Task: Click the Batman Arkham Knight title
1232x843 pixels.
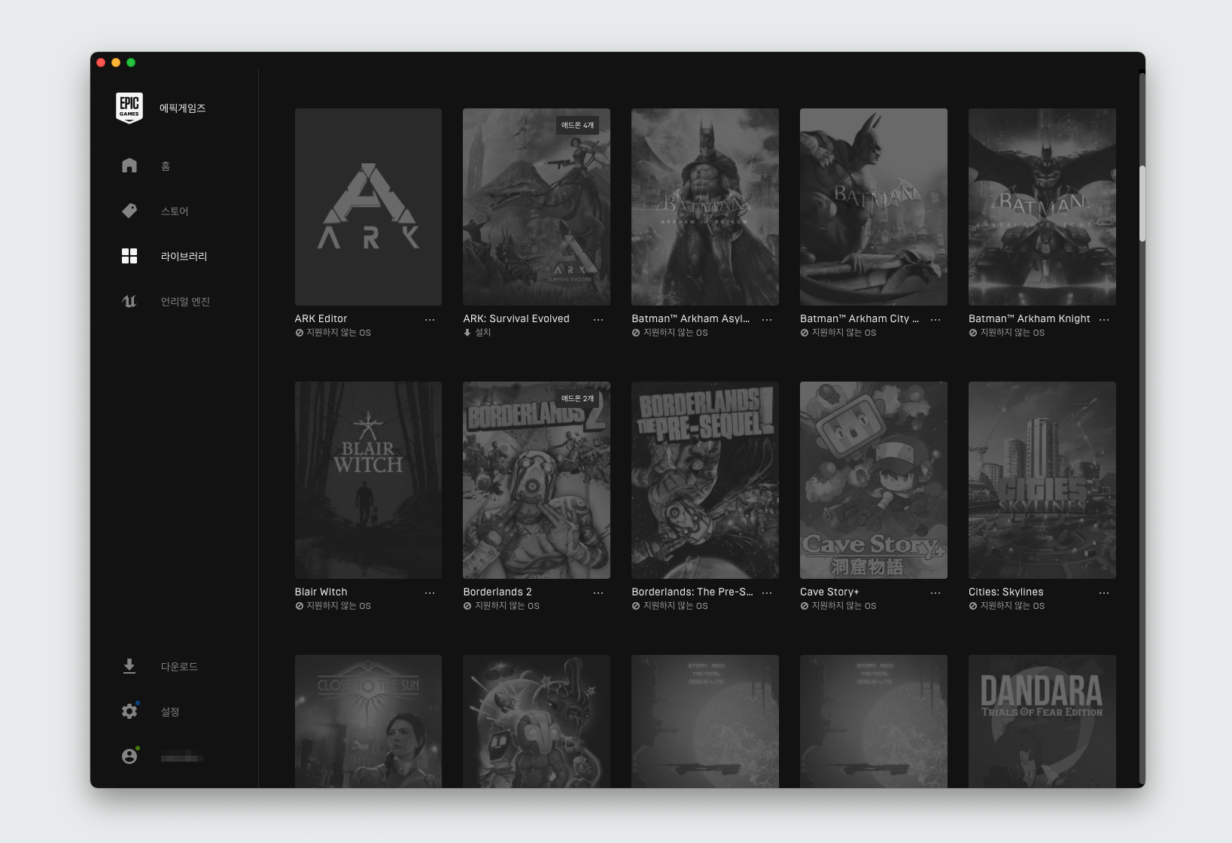Action: click(1030, 319)
